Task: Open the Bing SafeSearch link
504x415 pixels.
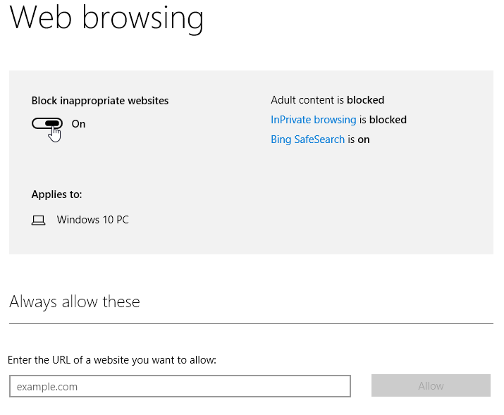Action: (x=307, y=140)
